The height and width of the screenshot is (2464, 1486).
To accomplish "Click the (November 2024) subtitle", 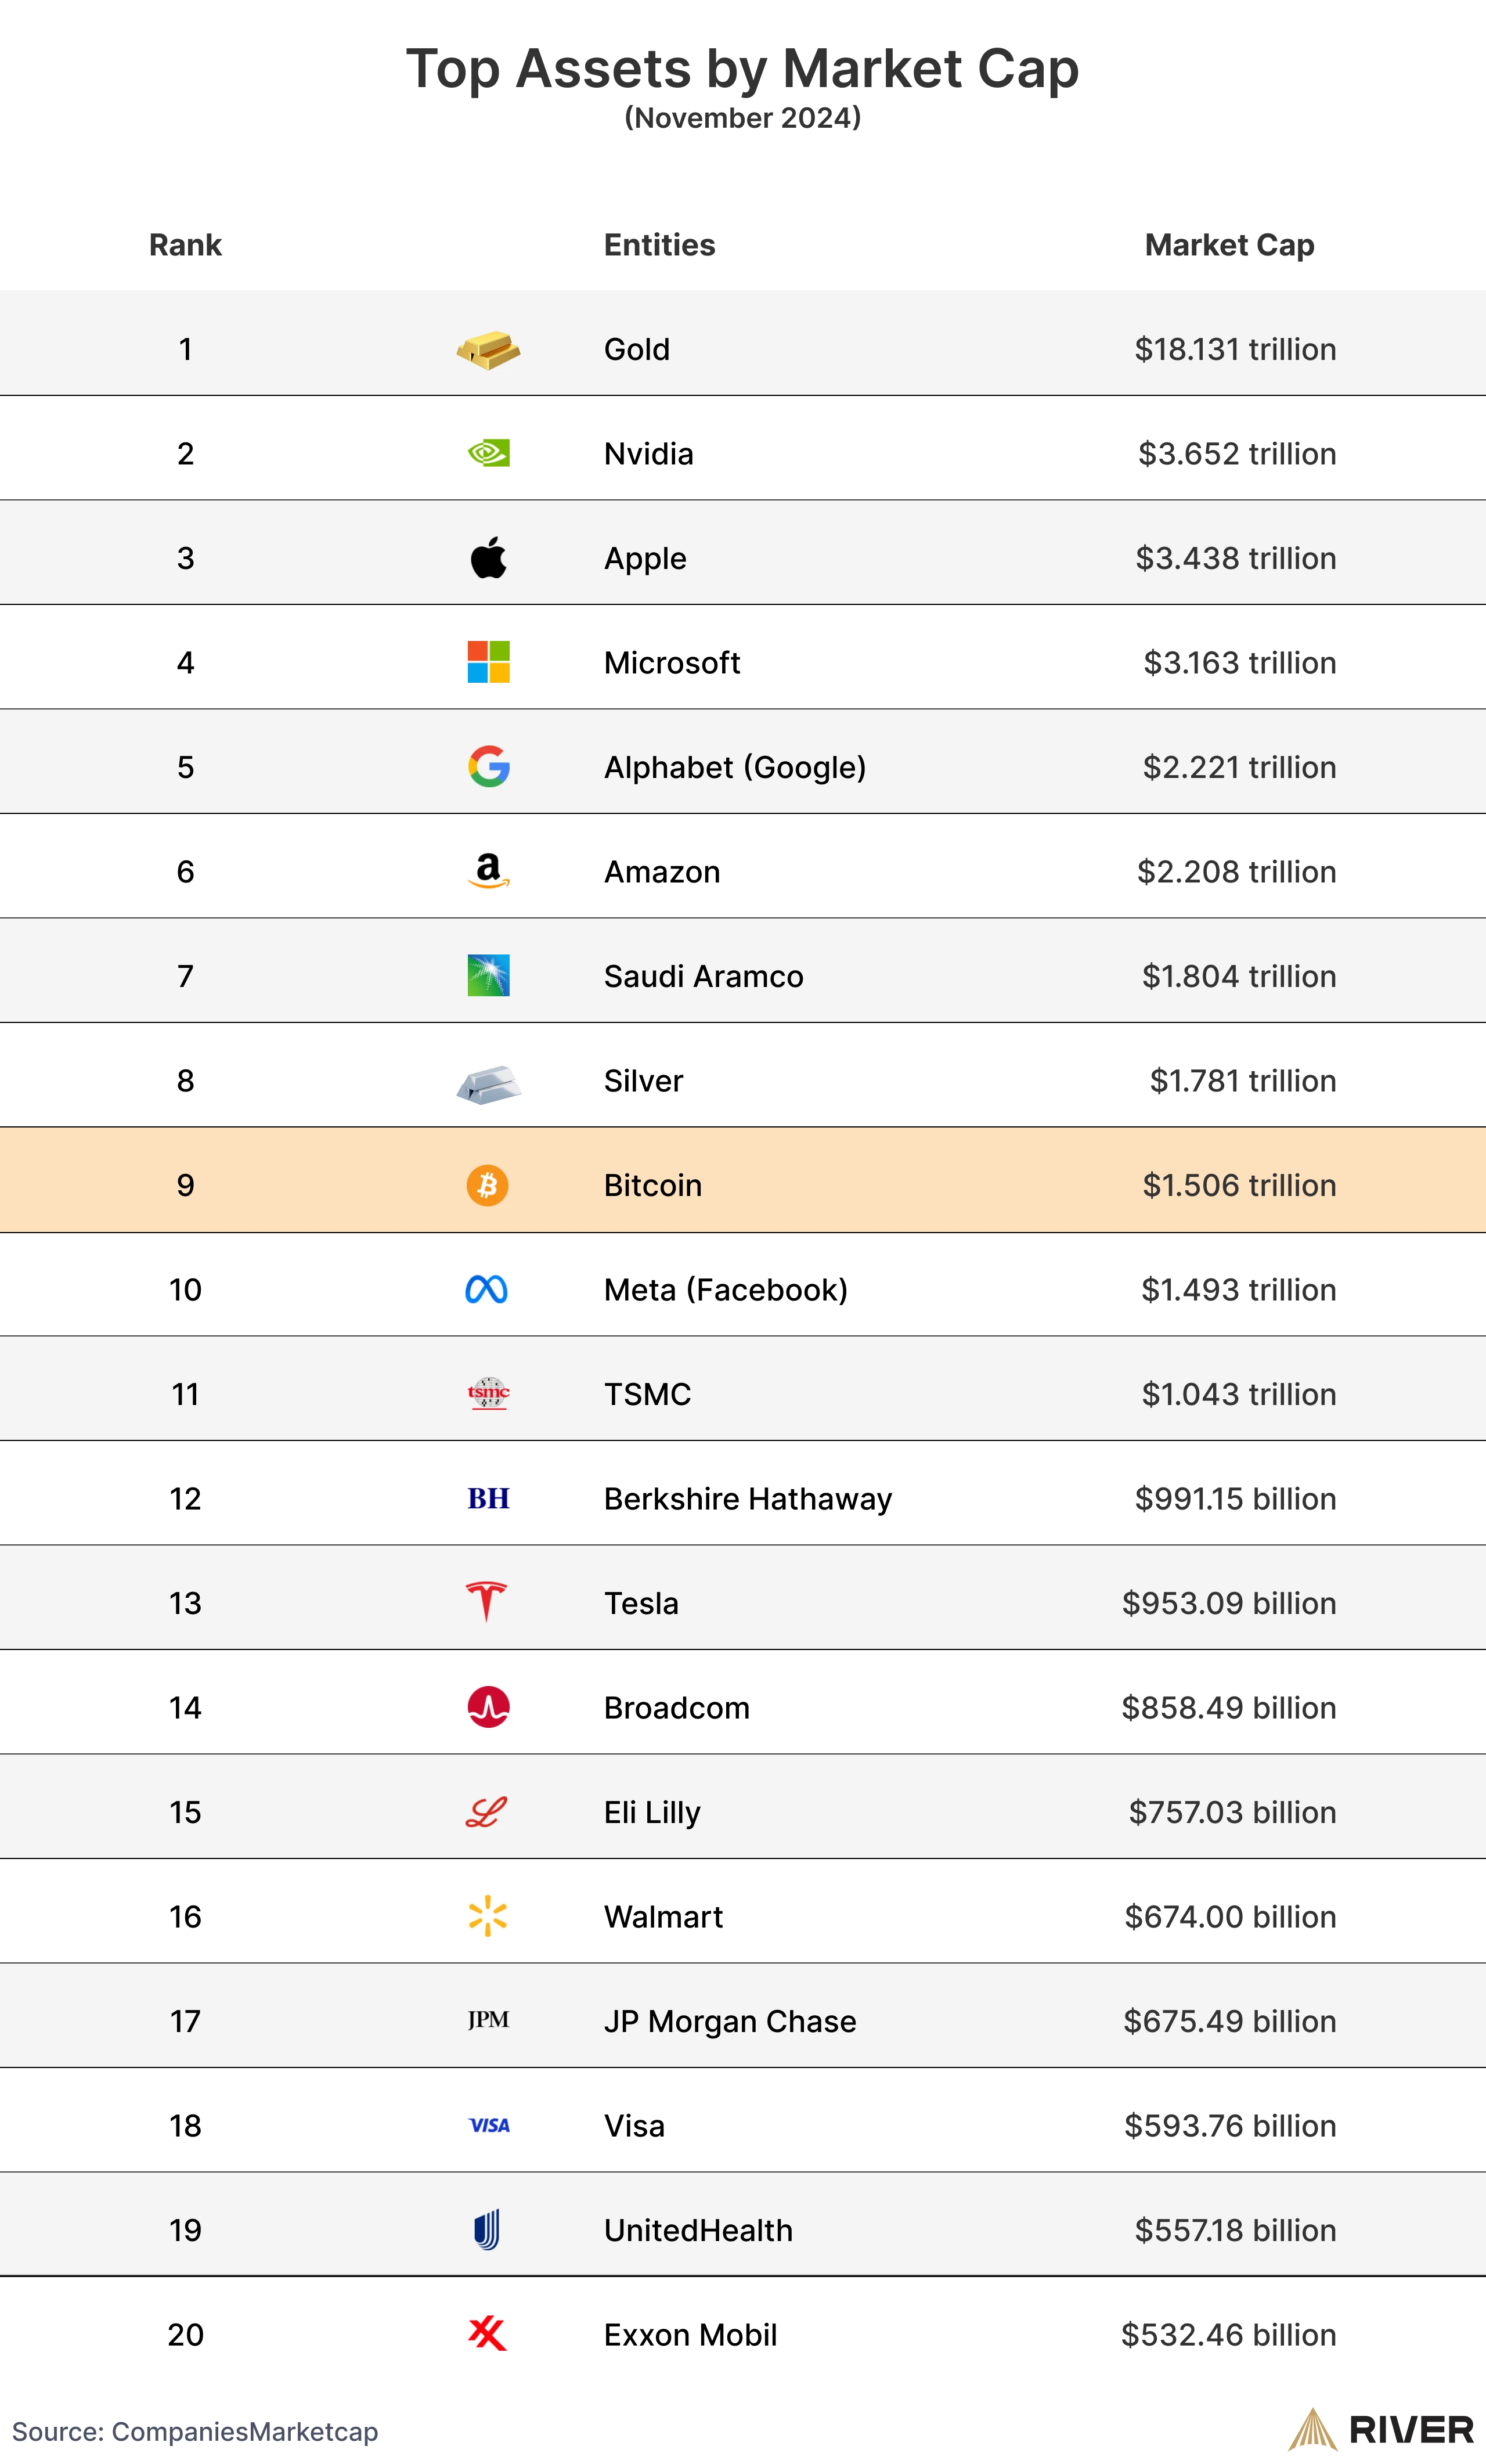I will (x=742, y=118).
